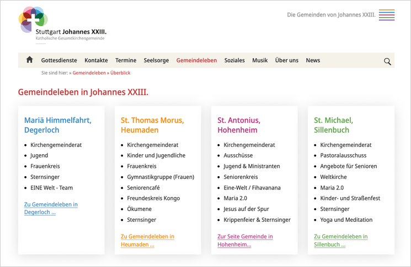Screen dimensions: 411x267
Task: Open the Seelsorge menu
Action: (x=156, y=61)
